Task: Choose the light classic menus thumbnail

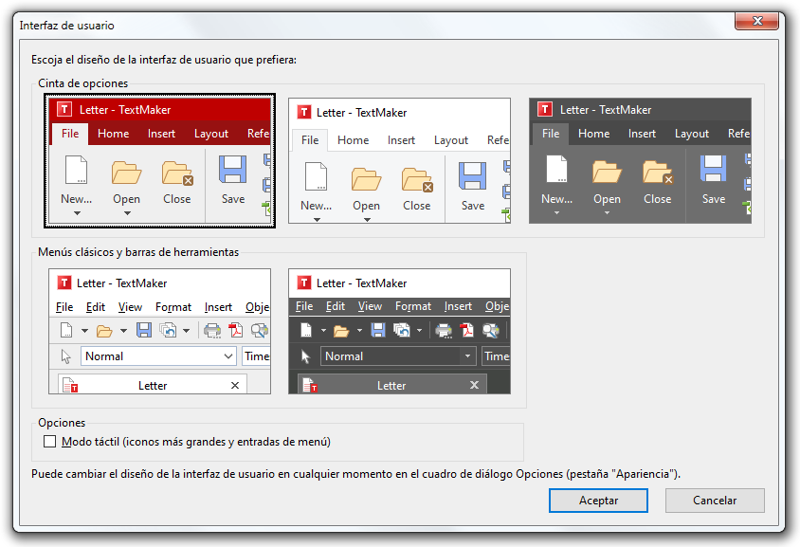Action: (159, 331)
